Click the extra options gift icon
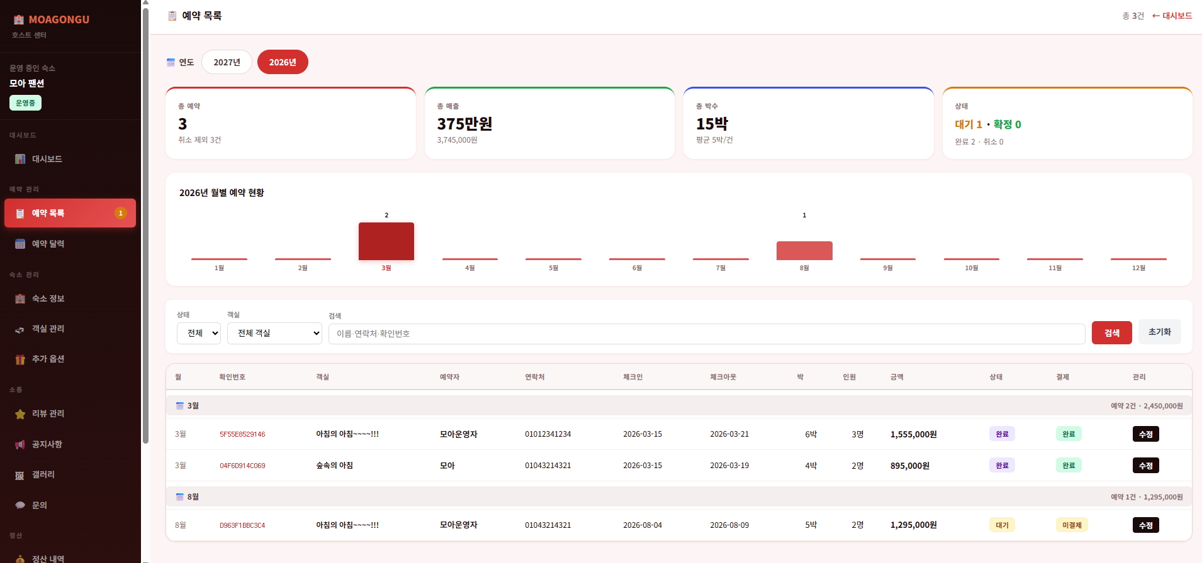1202x563 pixels. [x=20, y=359]
